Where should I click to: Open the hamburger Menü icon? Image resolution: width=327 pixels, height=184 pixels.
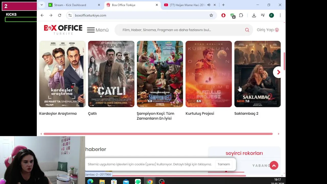(91, 30)
